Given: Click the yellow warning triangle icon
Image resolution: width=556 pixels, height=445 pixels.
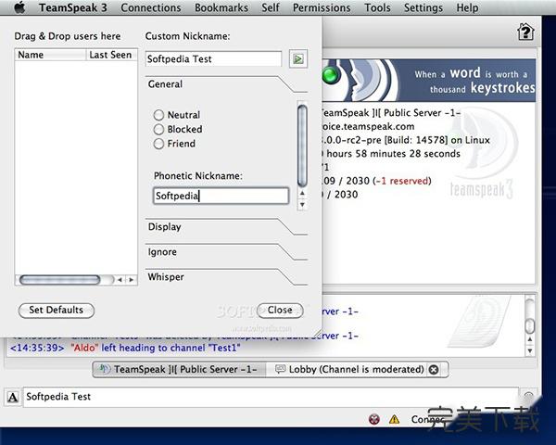Looking at the screenshot, I should (394, 419).
